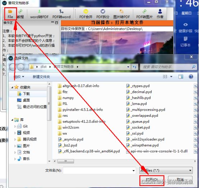Select the _decimal.pyd file

pos(139,92)
